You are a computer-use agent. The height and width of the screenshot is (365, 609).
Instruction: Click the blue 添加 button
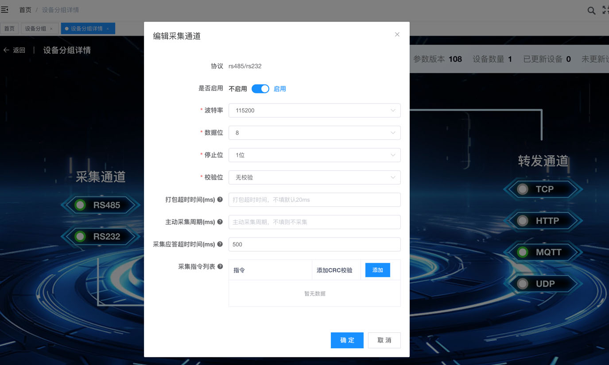coord(377,270)
